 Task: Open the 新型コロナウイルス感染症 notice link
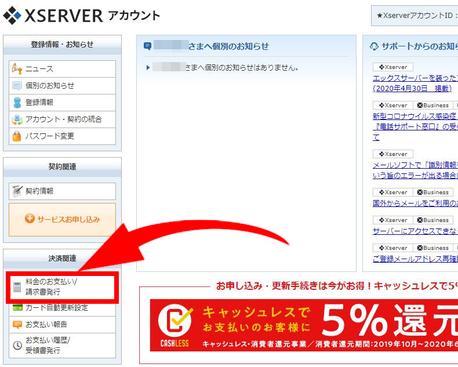pos(415,127)
